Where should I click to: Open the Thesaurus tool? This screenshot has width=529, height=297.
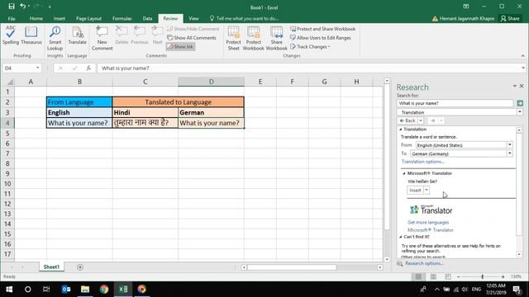(31, 35)
